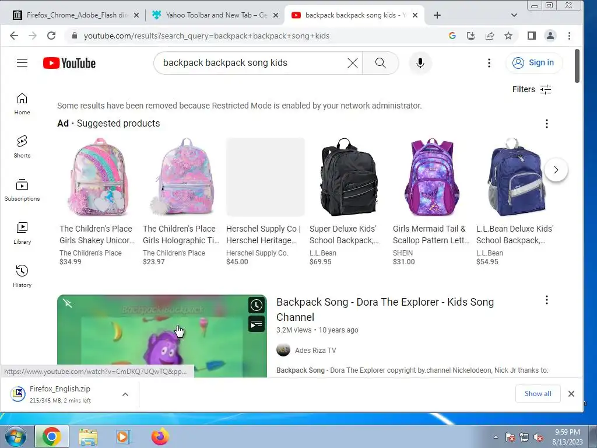This screenshot has width=597, height=448.
Task: Click the address bar URL
Action: 206,36
